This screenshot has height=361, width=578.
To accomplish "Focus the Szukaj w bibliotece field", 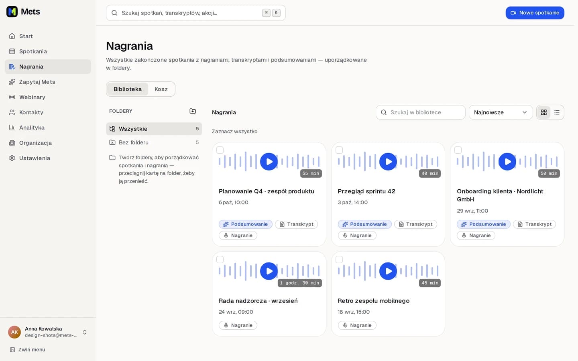I will tap(421, 112).
